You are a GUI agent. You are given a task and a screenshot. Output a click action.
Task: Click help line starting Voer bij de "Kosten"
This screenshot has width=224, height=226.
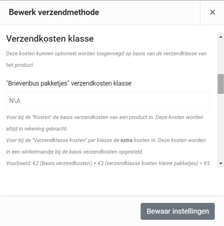104,117
